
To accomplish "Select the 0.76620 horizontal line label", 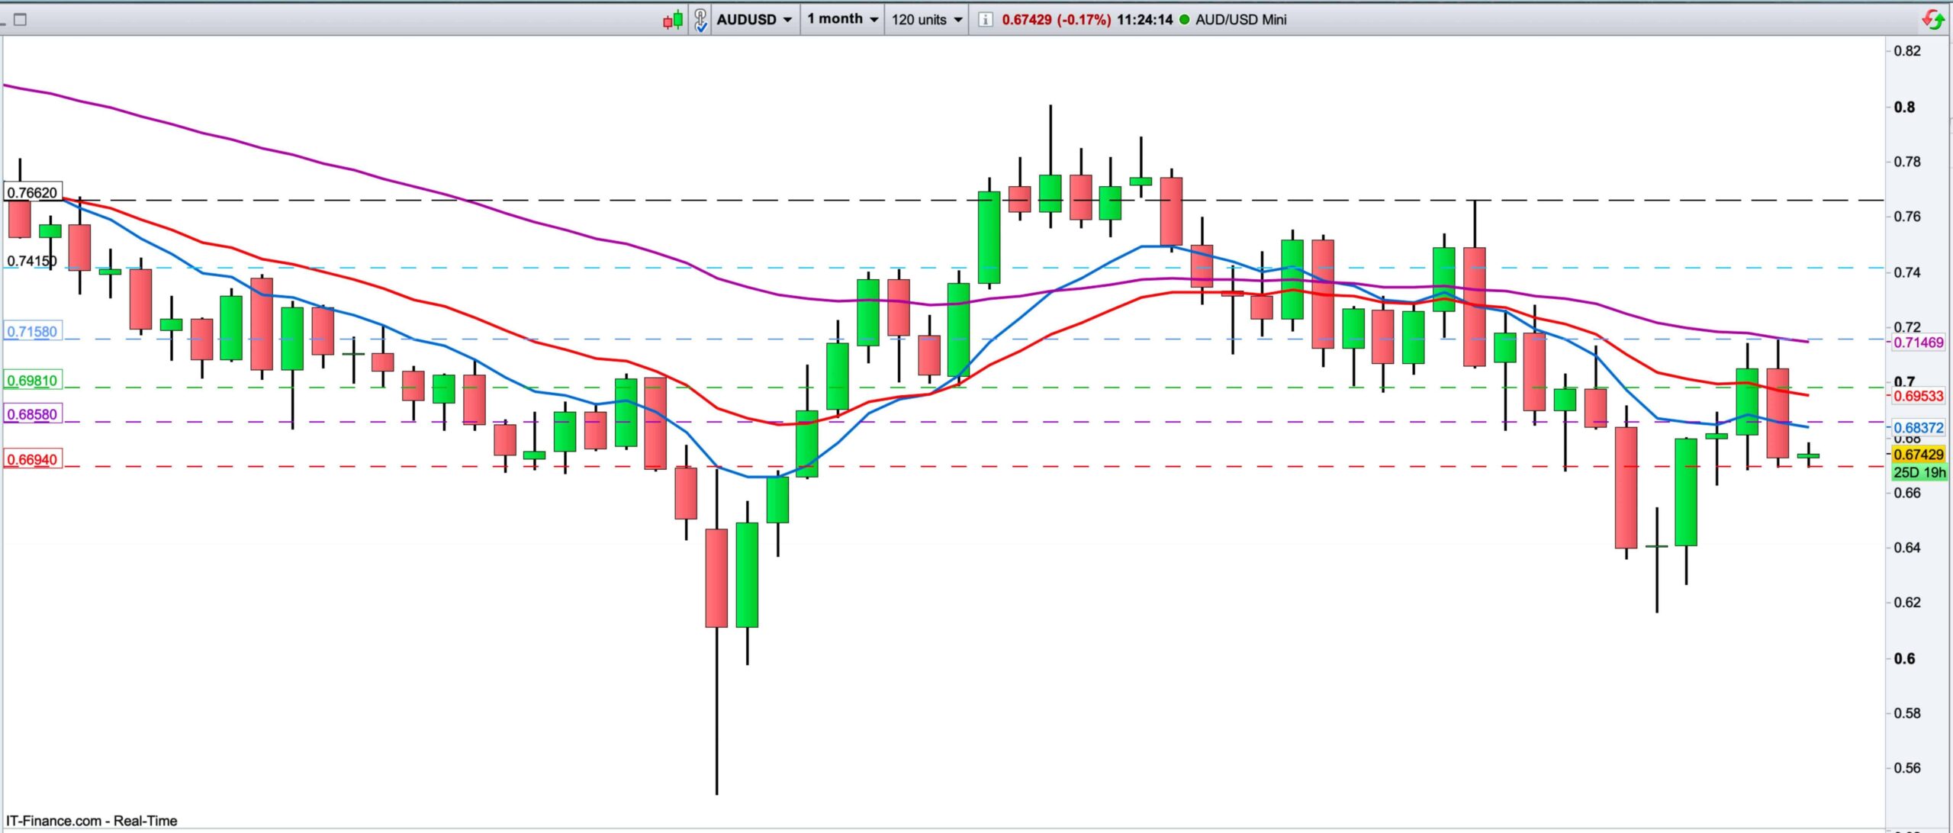I will (x=32, y=193).
